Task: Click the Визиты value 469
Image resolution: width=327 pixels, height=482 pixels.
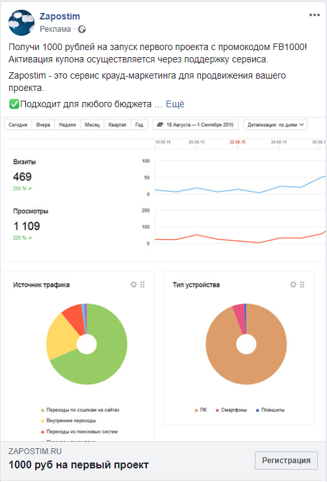Action: [23, 177]
